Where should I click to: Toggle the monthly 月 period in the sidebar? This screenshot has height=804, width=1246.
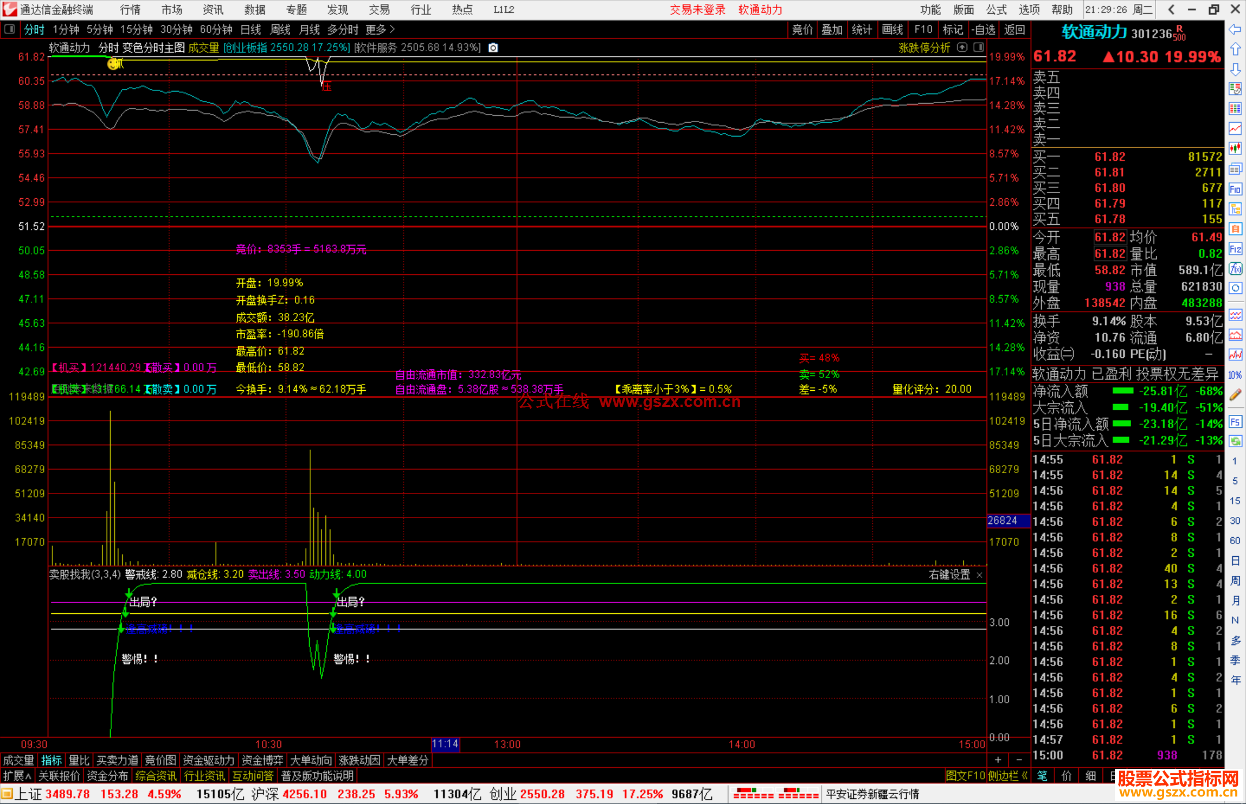click(1235, 601)
